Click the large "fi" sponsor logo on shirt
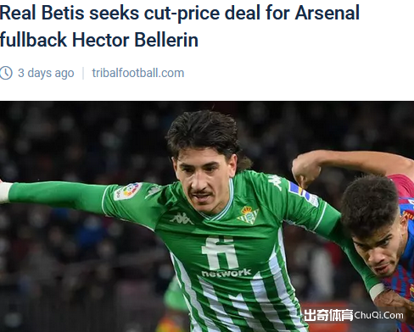Image resolution: width=414 pixels, height=332 pixels. 220,253
